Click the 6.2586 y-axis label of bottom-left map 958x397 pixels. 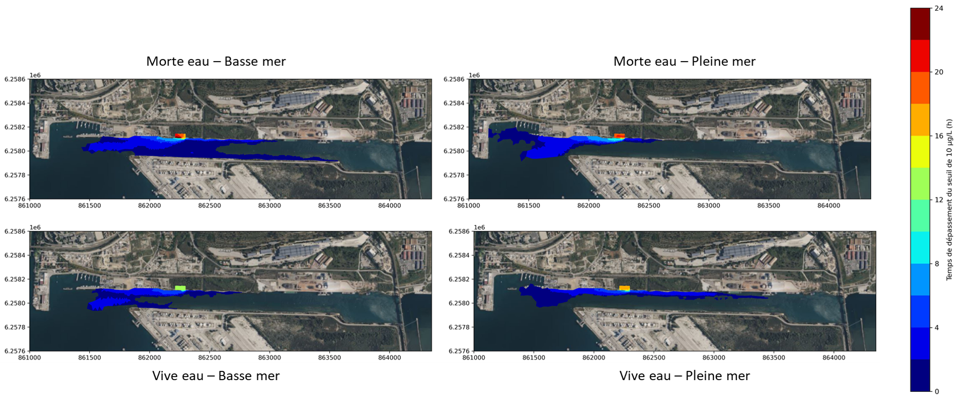point(14,231)
